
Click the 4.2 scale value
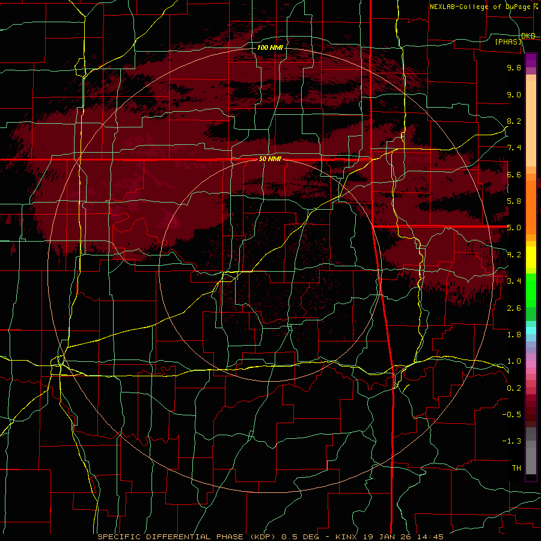(514, 255)
